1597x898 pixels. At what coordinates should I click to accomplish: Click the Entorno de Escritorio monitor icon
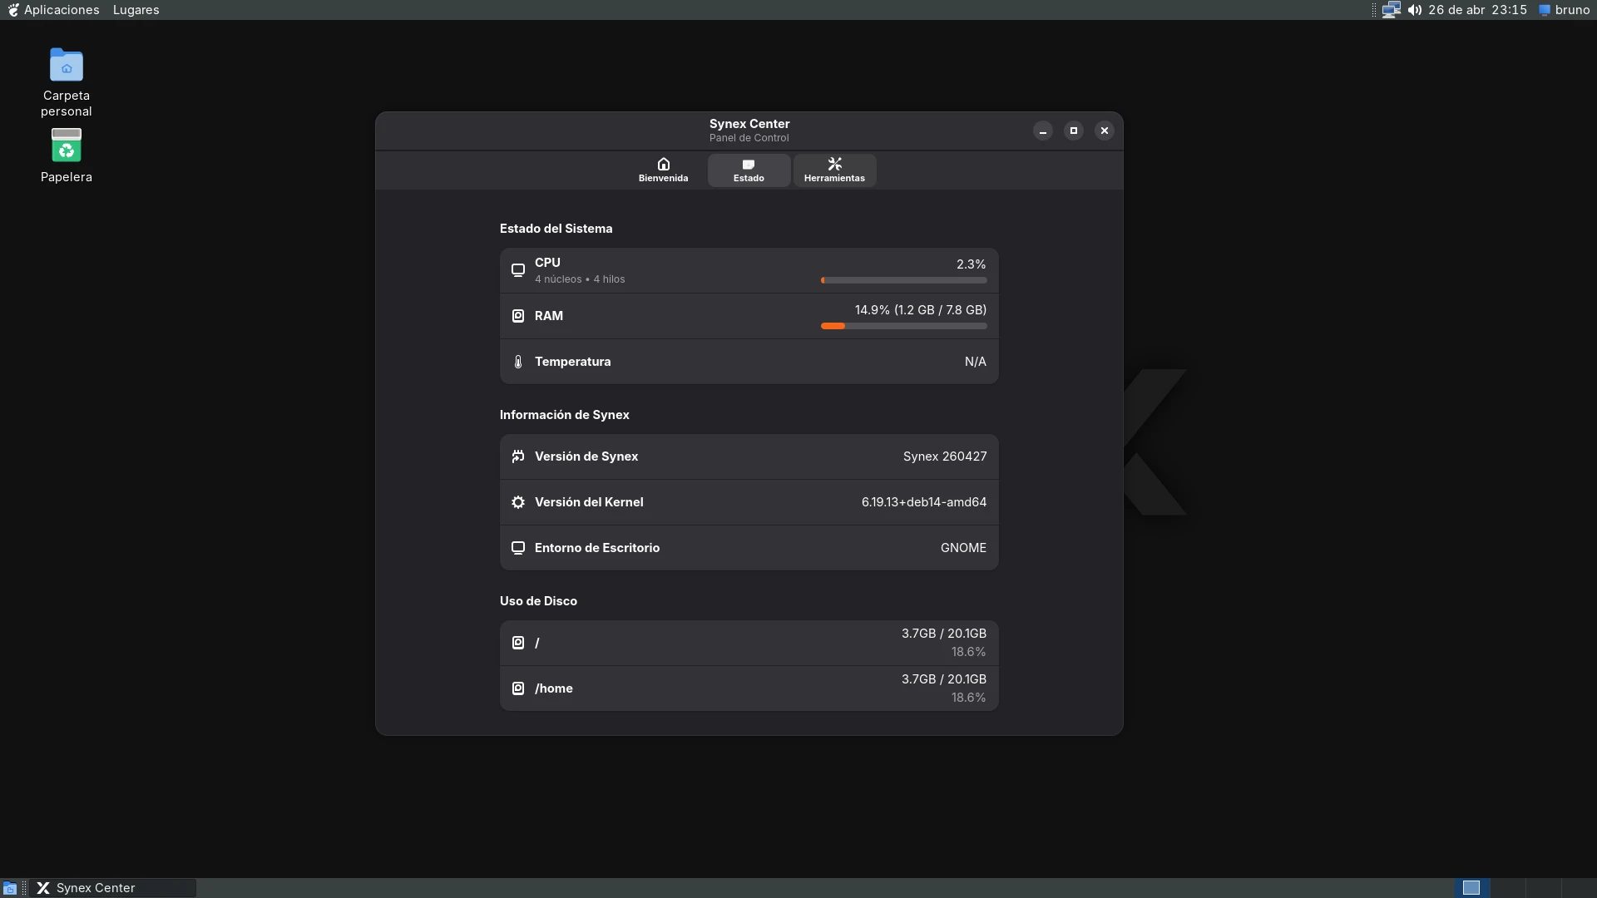coord(517,547)
